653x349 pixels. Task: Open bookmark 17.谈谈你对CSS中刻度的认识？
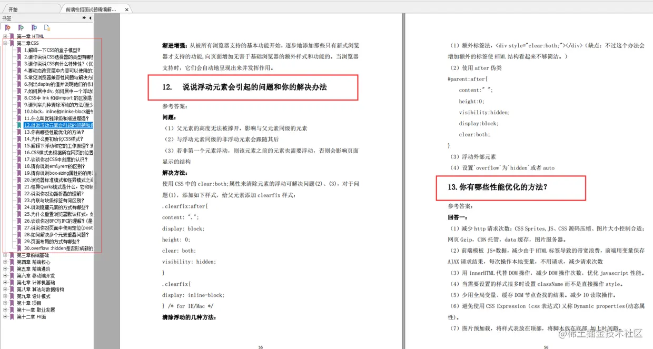point(56,159)
